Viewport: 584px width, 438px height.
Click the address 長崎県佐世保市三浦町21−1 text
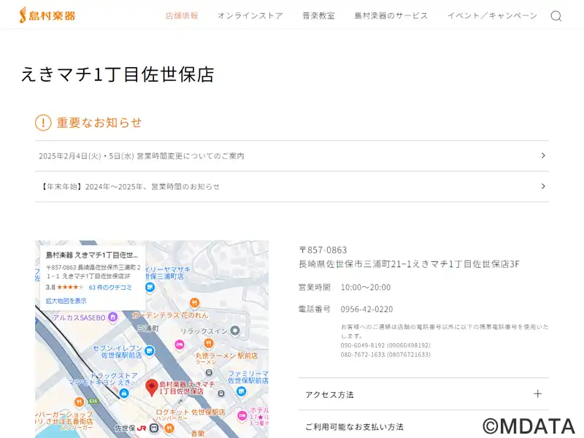(409, 264)
